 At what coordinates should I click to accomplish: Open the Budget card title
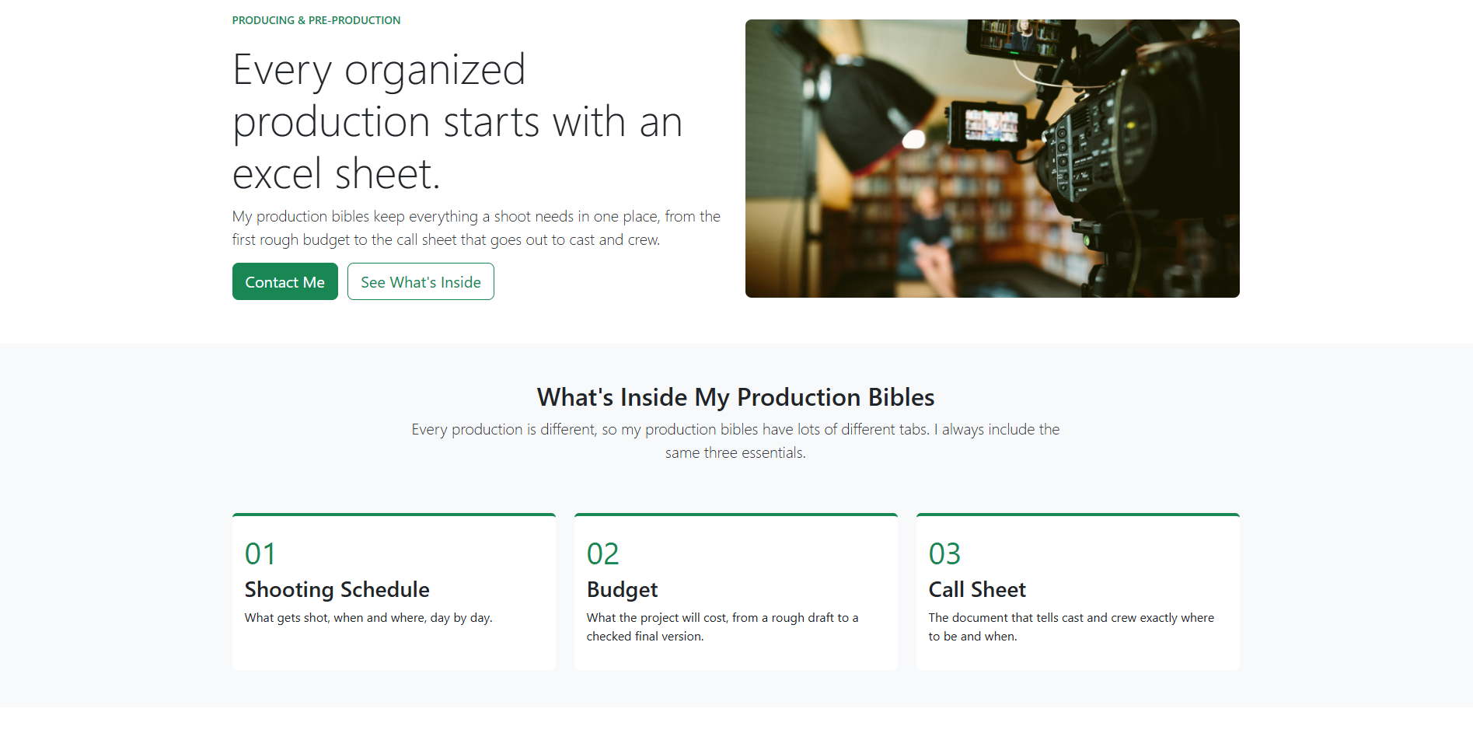(x=623, y=589)
